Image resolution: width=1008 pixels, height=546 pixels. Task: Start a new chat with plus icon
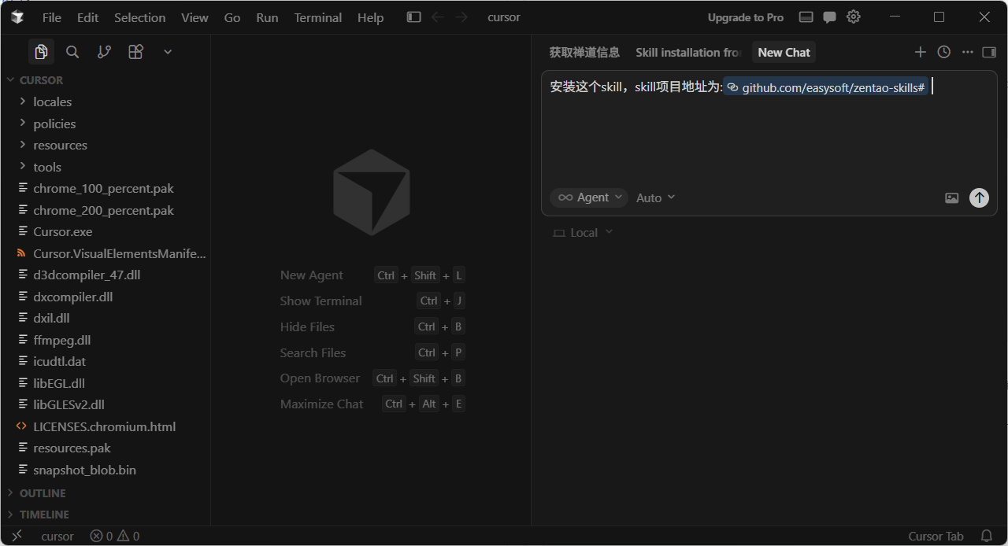pos(920,52)
